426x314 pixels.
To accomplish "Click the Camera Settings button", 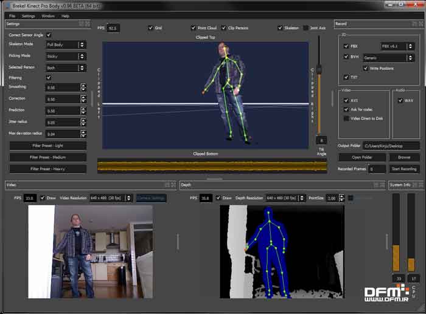I will [x=151, y=198].
